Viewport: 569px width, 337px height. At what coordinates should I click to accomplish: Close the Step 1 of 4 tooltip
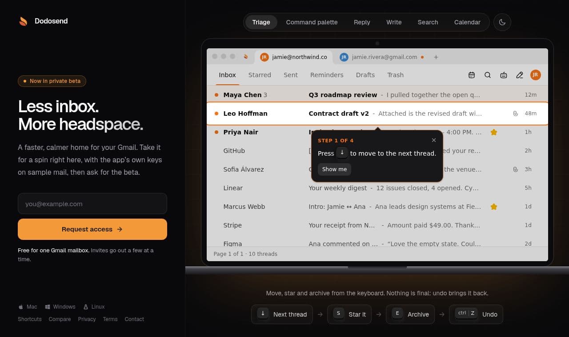434,140
